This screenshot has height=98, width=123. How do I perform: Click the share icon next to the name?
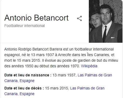point(79,18)
